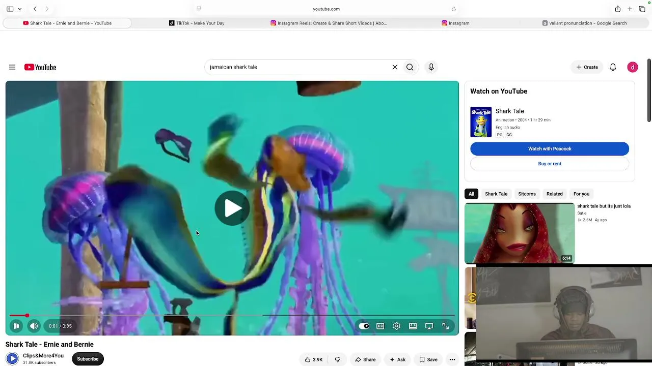
Task: Open a new Safari tab
Action: pos(630,9)
